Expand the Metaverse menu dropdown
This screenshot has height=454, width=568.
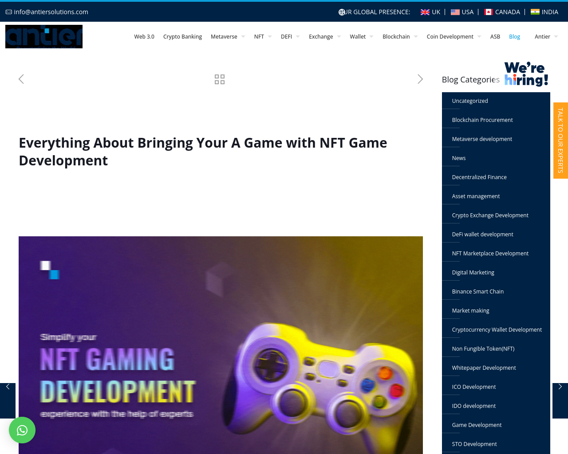coord(243,37)
